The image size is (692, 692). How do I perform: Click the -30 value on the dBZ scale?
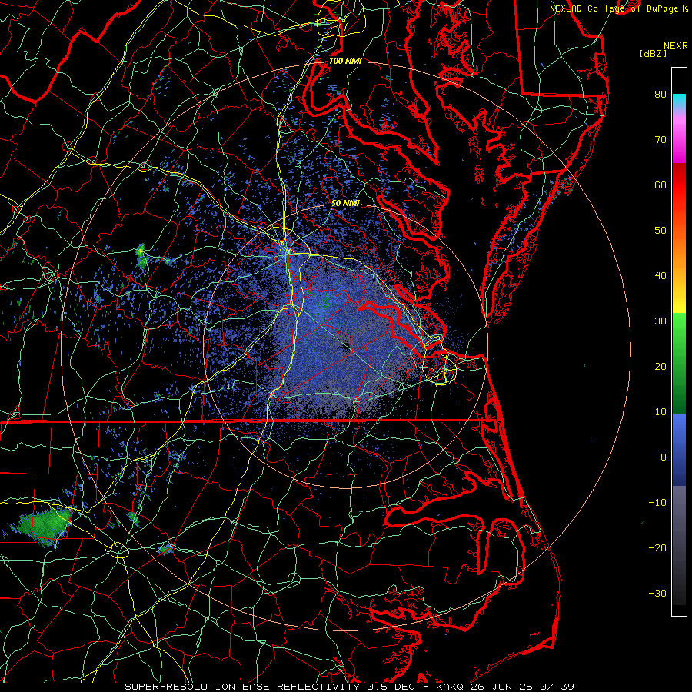click(657, 593)
